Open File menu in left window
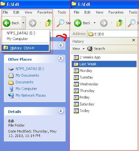 pyautogui.click(x=5, y=12)
